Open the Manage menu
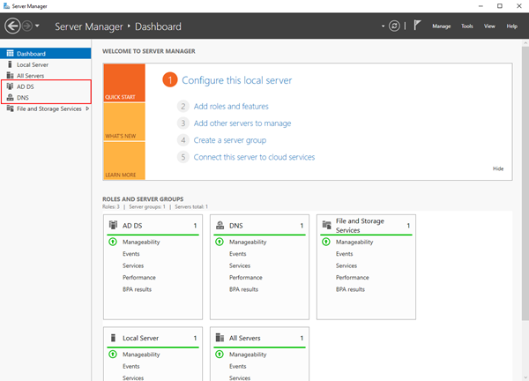The width and height of the screenshot is (529, 381). coord(442,26)
